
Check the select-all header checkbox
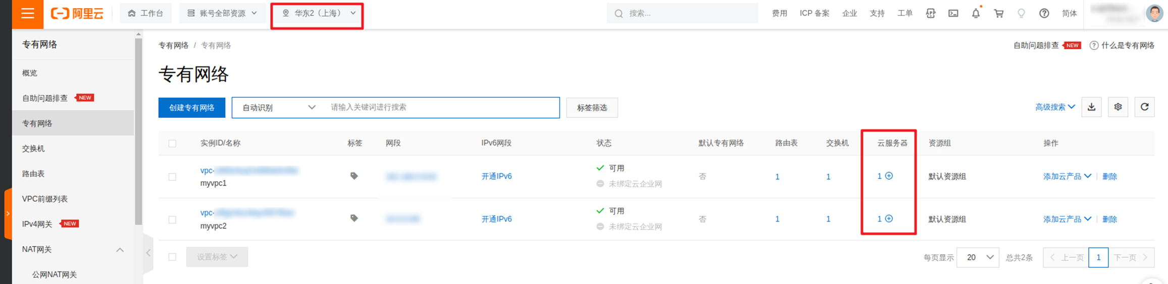(x=172, y=144)
